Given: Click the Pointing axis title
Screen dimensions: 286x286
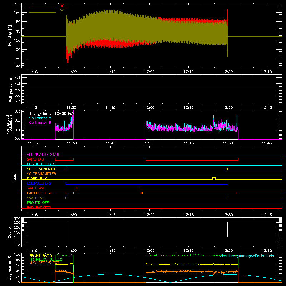Looking at the screenshot, I should tap(10, 36).
